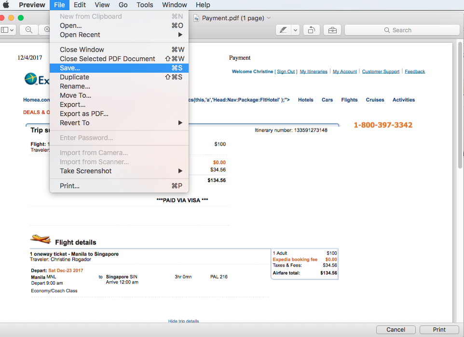Viewport: 464px width, 337px height.
Task: Open the Go menu
Action: (x=123, y=5)
